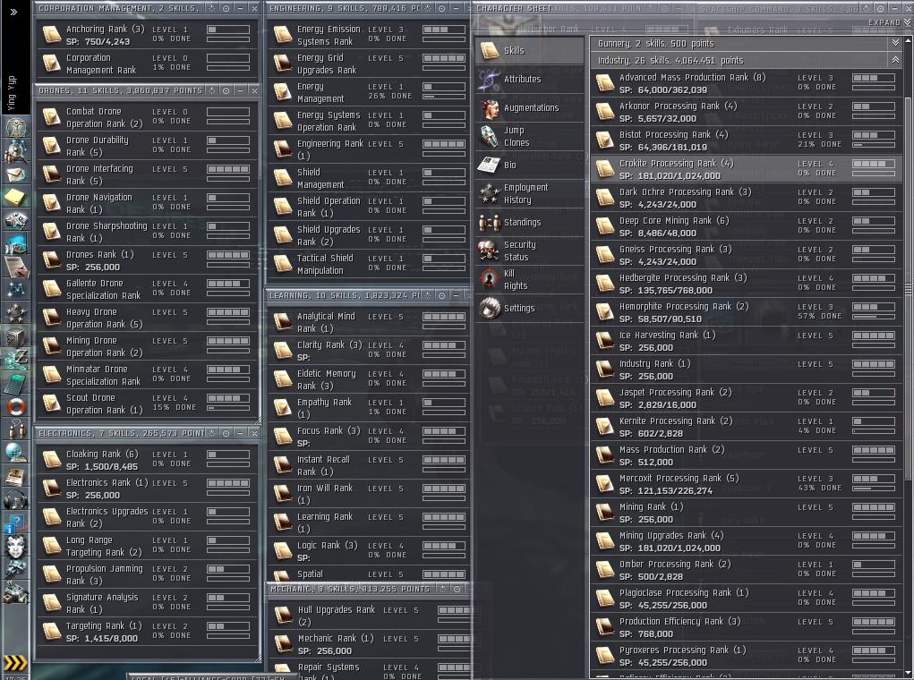Open the star map constellation icon
The image size is (914, 680).
[16, 290]
